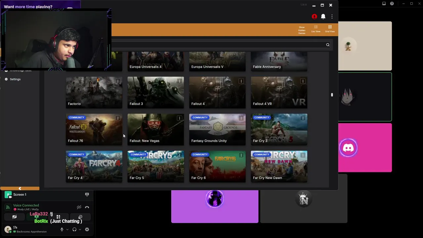Open options menu on Fallout 4 VR card
423x238 pixels.
tap(303, 81)
